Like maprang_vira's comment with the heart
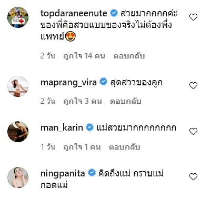211x198 pixels. [x=194, y=85]
